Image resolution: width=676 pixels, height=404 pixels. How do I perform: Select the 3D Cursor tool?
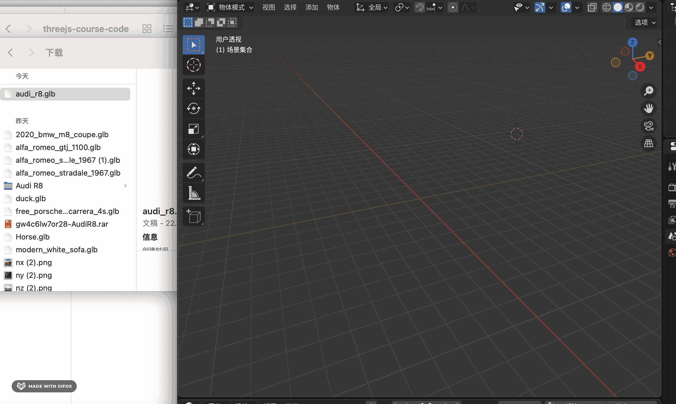[x=193, y=65]
